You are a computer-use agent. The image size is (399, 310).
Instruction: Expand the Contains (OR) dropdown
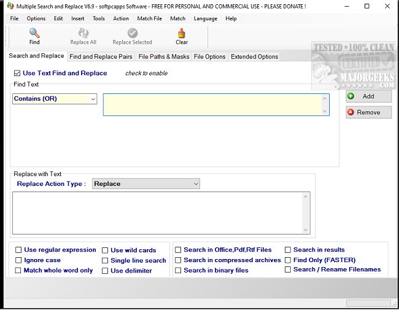click(x=93, y=99)
